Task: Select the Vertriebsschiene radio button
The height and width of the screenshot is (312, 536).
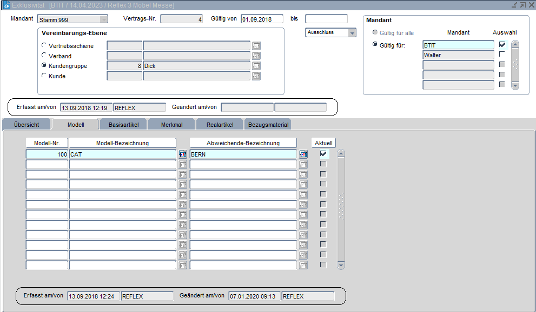Action: (x=44, y=46)
